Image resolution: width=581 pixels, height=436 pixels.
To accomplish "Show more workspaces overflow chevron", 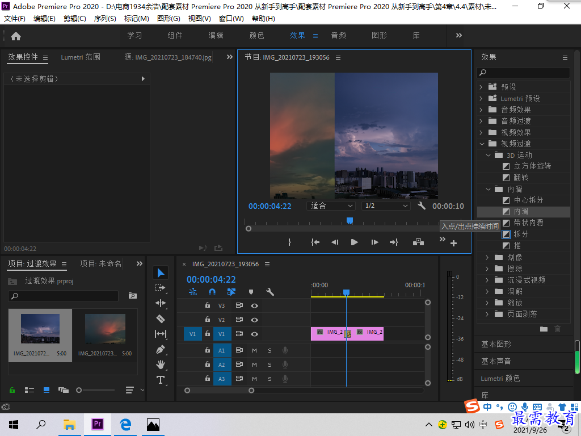I will (458, 36).
